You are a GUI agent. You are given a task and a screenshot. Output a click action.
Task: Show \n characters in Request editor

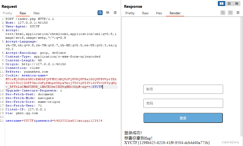click(x=108, y=12)
